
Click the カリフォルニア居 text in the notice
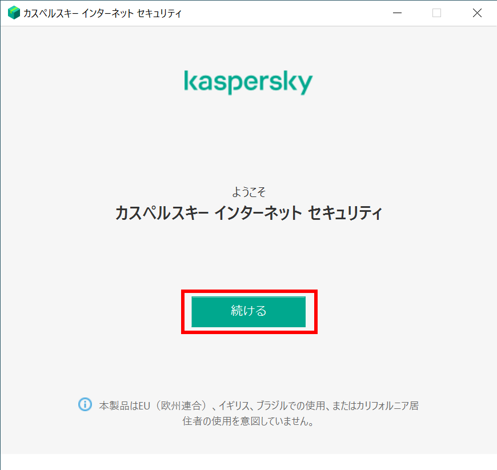388,405
